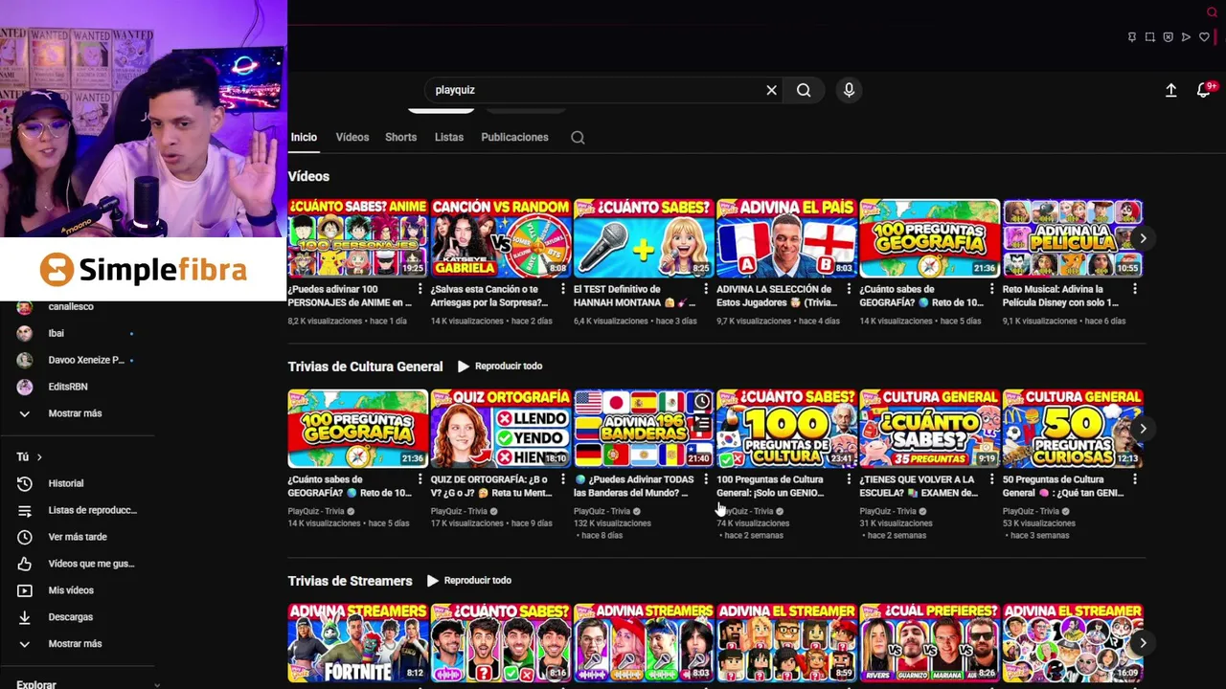Click the heart bookmark icon in the browser toolbar
Viewport: 1226px width, 689px height.
(1204, 37)
